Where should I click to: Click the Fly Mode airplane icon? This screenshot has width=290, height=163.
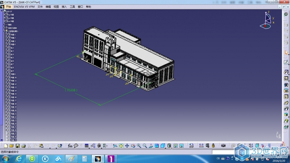pyautogui.click(x=115, y=146)
